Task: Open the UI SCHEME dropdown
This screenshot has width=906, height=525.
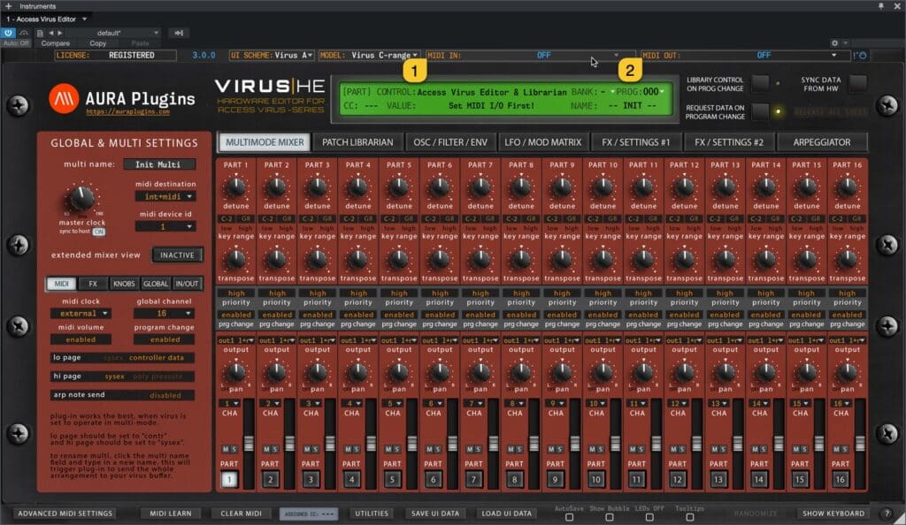Action: pos(272,56)
